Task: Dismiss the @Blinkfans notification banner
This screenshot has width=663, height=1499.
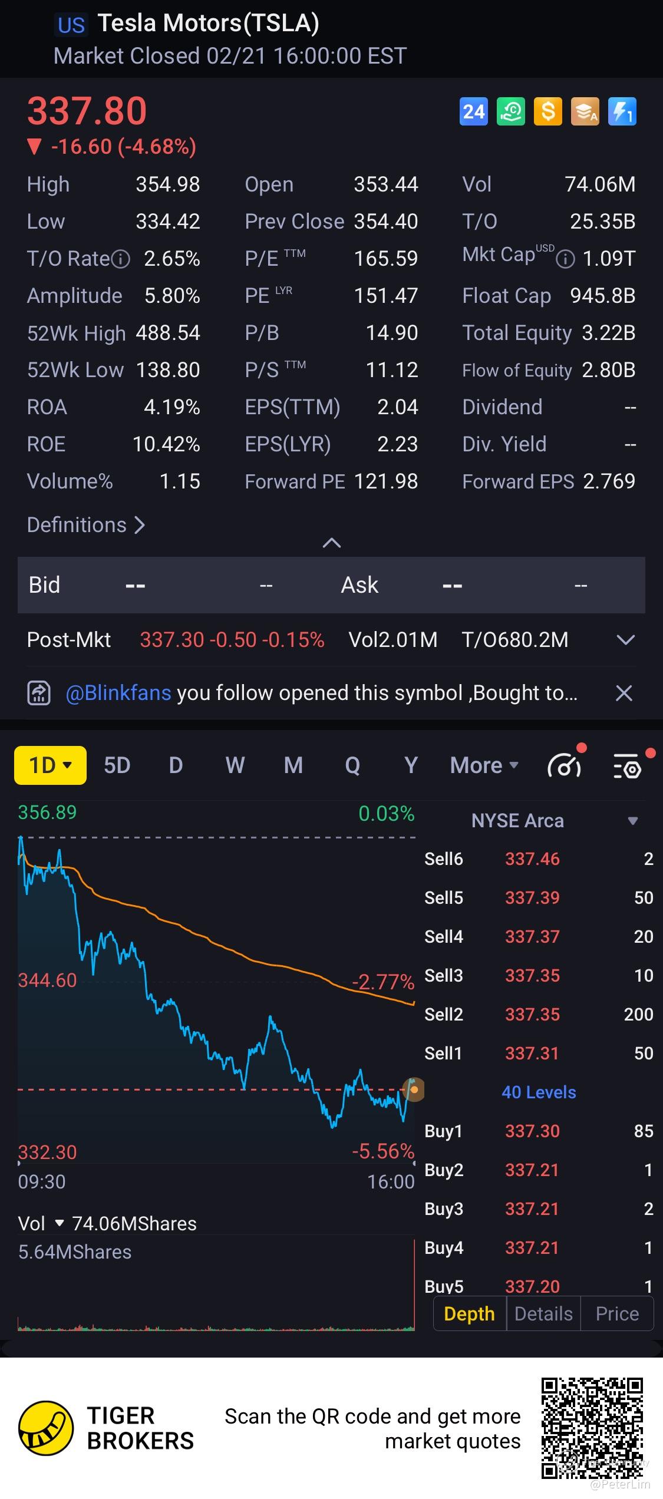Action: point(624,693)
